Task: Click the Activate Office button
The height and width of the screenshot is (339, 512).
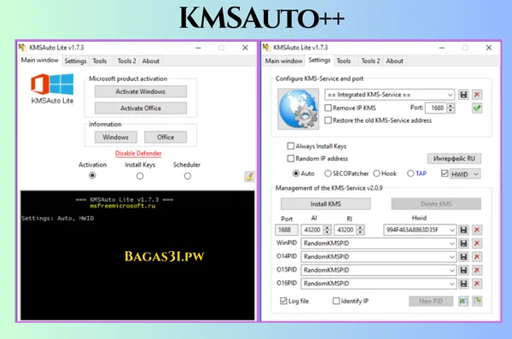Action: 141,108
